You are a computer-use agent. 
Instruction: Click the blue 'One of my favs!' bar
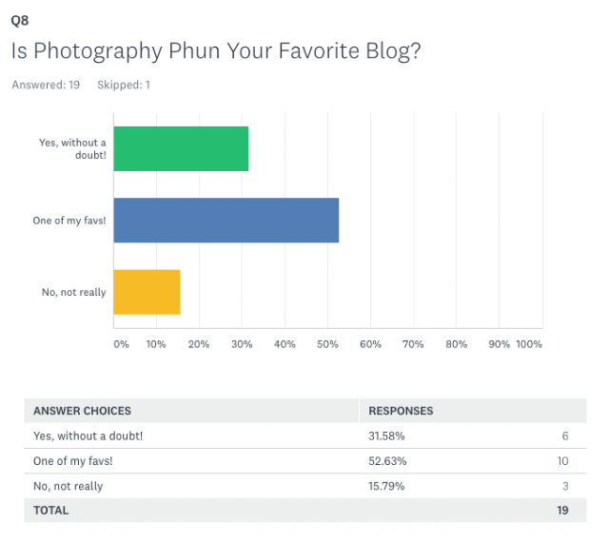click(x=226, y=221)
